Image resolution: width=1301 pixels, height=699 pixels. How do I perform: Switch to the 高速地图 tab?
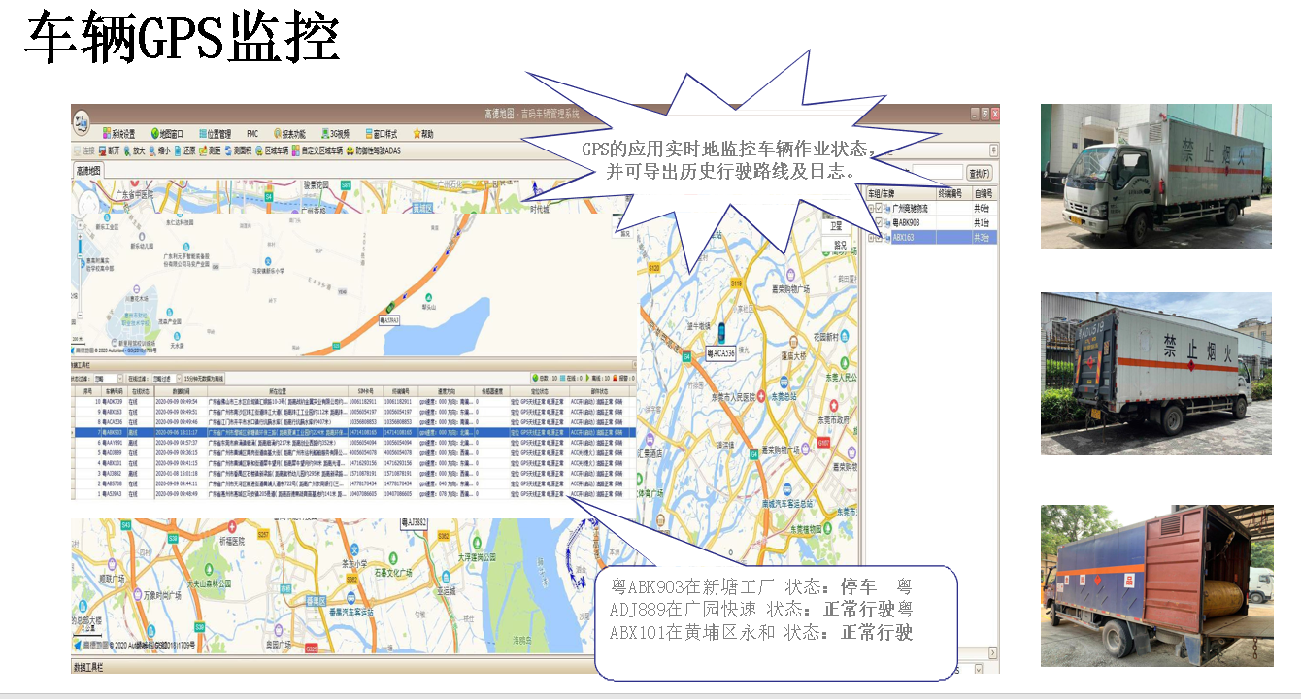point(90,168)
